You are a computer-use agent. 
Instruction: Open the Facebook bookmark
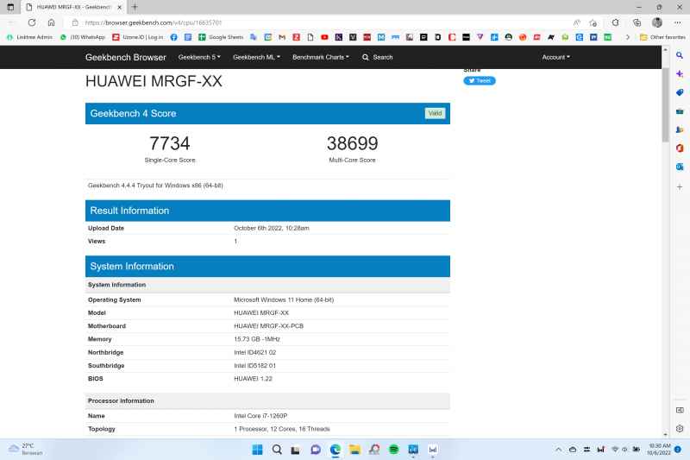point(174,37)
